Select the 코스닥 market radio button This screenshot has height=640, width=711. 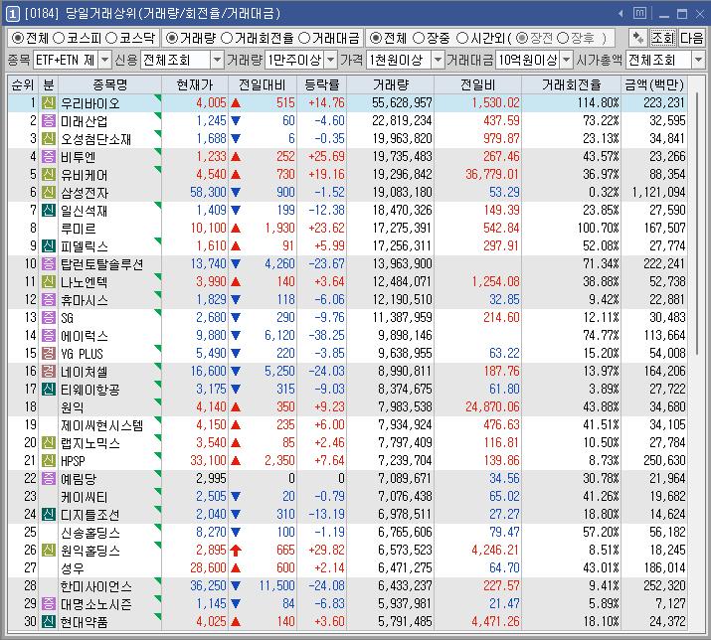tap(111, 38)
